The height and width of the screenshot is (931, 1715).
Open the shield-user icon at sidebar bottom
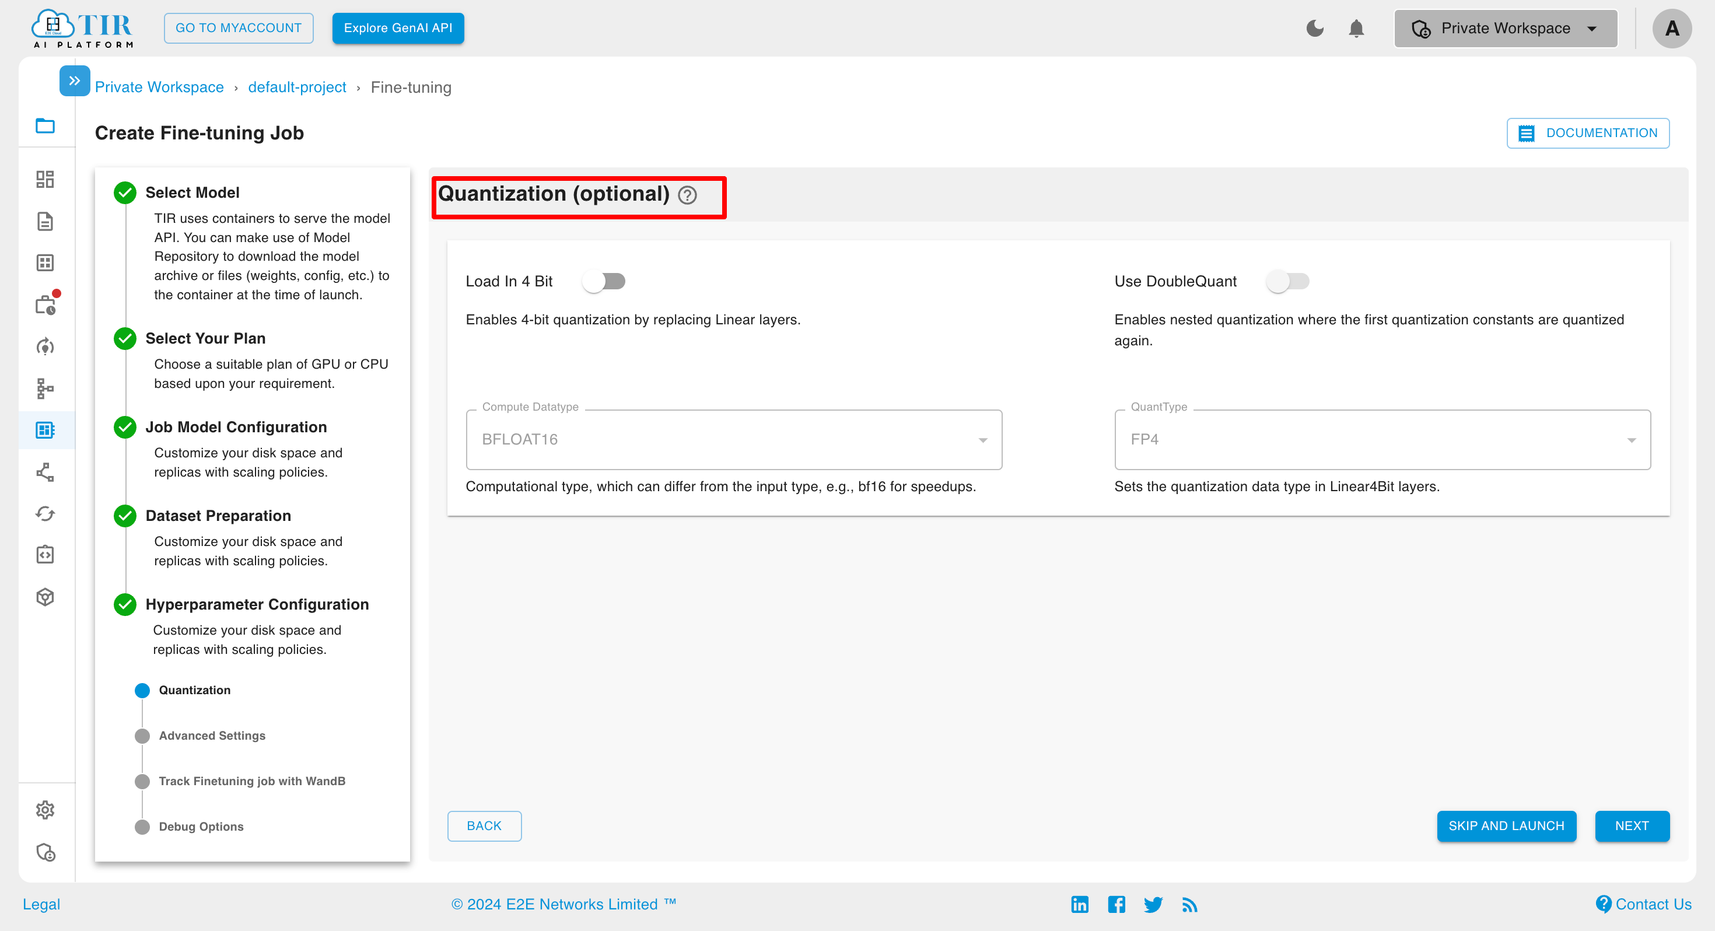[45, 852]
